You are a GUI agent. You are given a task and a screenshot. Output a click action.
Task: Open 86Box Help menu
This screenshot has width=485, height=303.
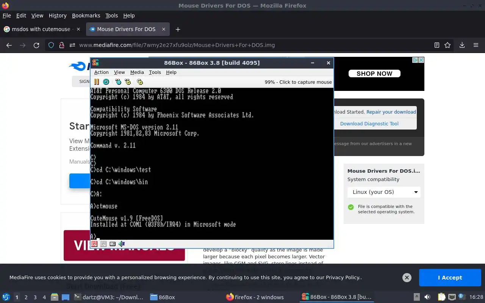(x=171, y=72)
